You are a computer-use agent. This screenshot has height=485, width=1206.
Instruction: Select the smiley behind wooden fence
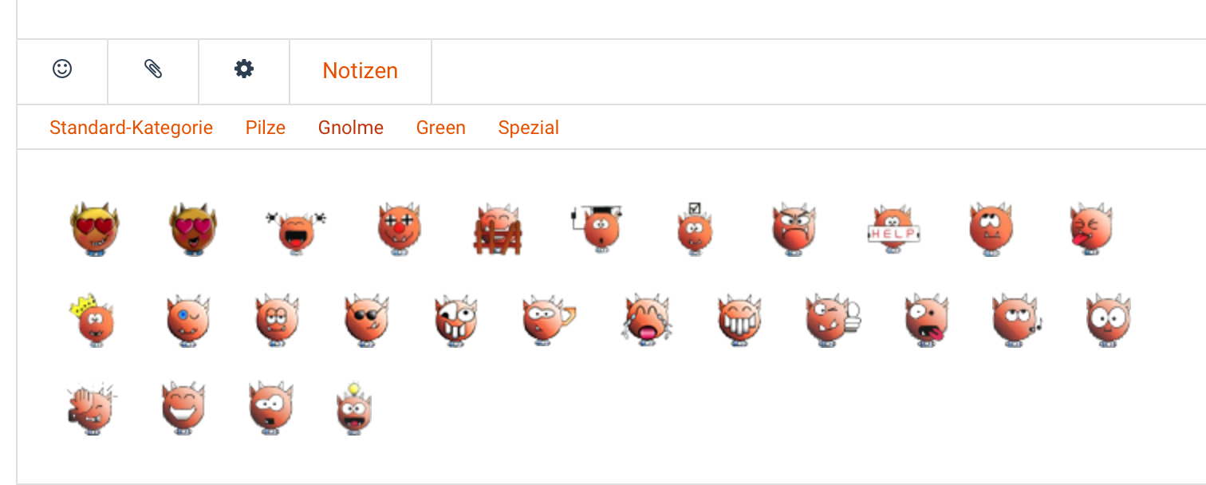[497, 229]
